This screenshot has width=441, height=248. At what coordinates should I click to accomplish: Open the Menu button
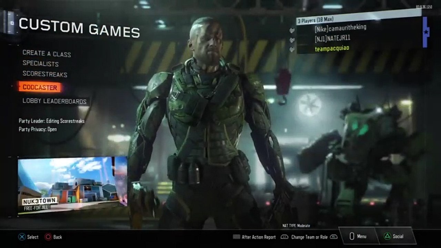(x=359, y=236)
